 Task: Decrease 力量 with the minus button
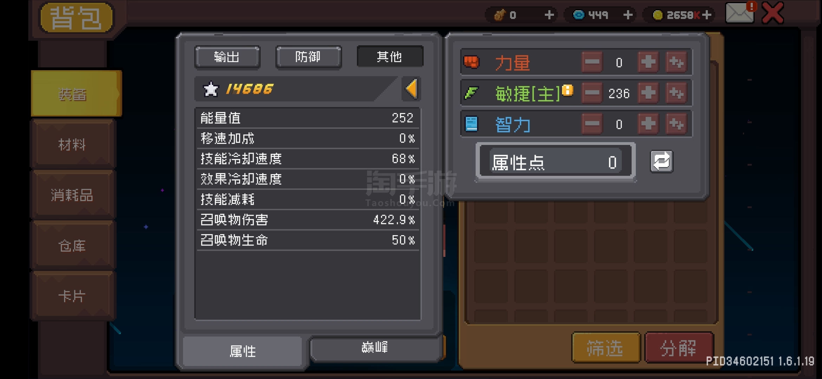point(592,62)
